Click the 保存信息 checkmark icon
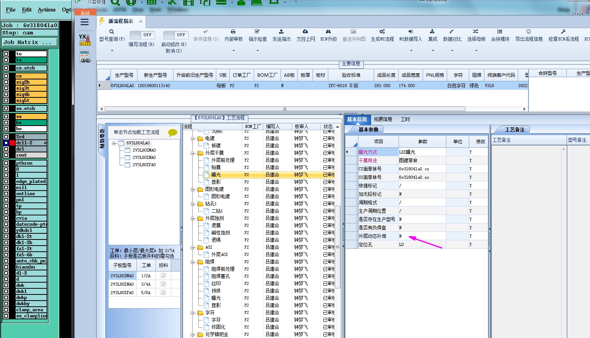The height and width of the screenshot is (338, 590). tap(206, 32)
